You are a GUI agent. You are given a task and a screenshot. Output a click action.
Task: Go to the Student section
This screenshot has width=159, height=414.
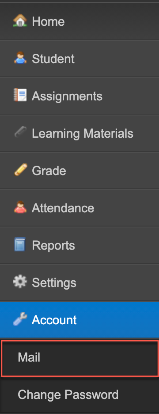pos(79,59)
